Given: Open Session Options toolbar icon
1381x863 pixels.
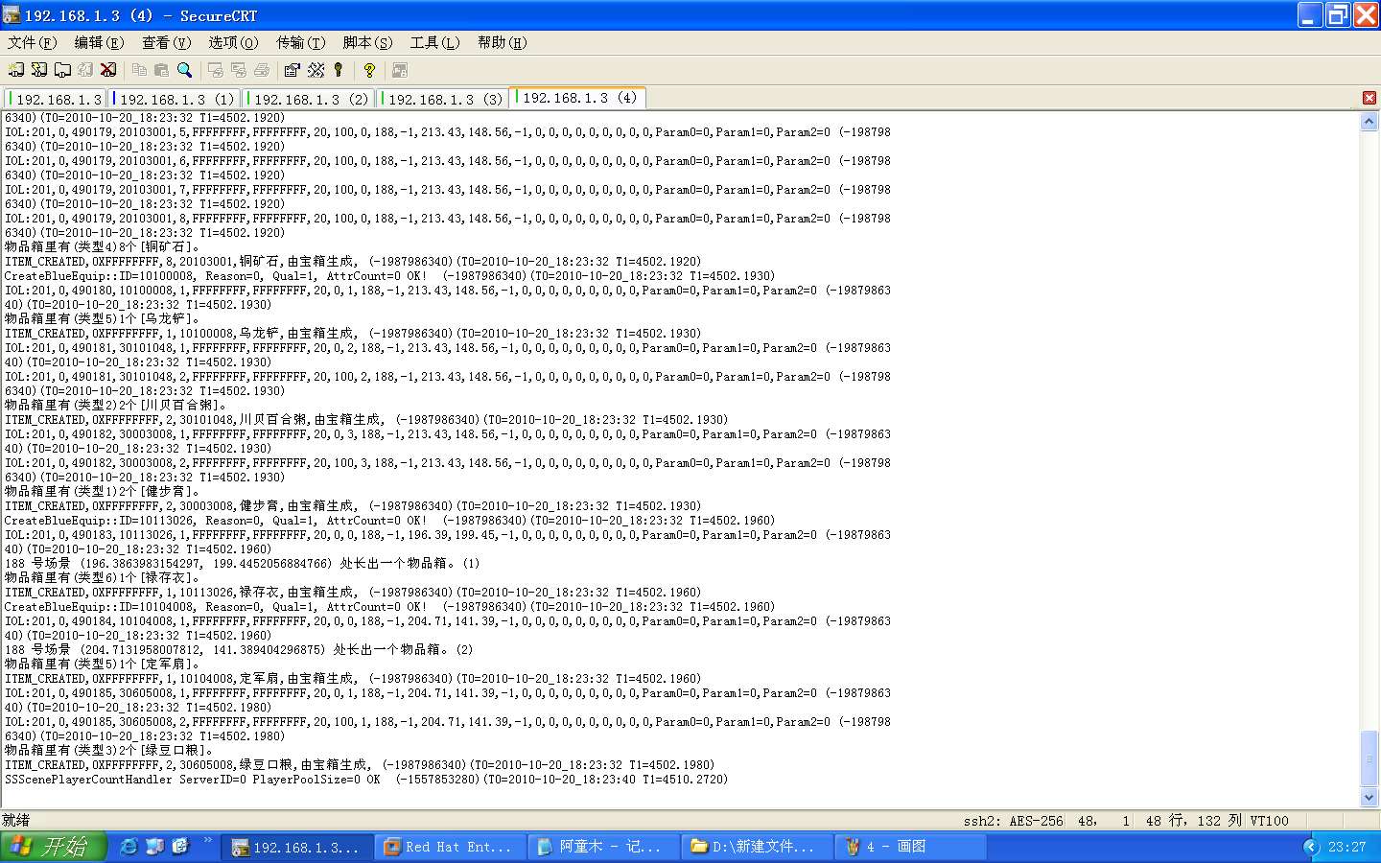Looking at the screenshot, I should (x=293, y=70).
